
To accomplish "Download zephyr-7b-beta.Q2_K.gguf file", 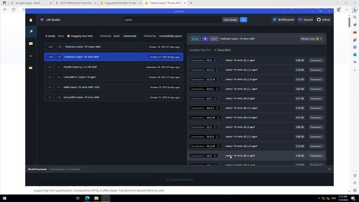I will tap(316, 60).
